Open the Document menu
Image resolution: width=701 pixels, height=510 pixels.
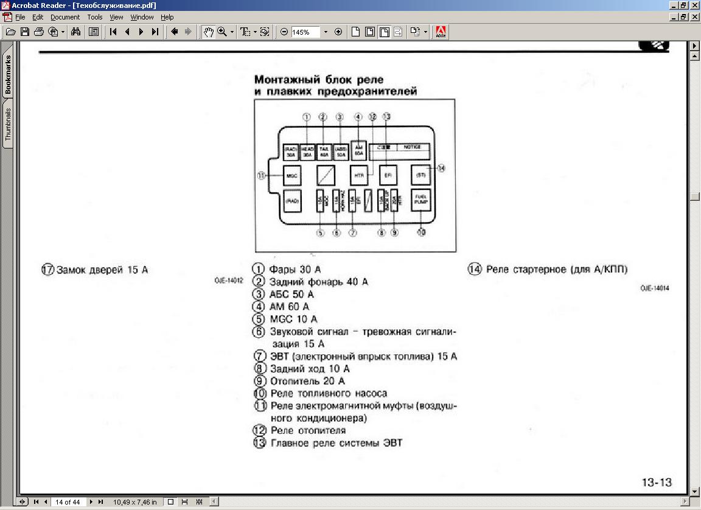[x=65, y=17]
